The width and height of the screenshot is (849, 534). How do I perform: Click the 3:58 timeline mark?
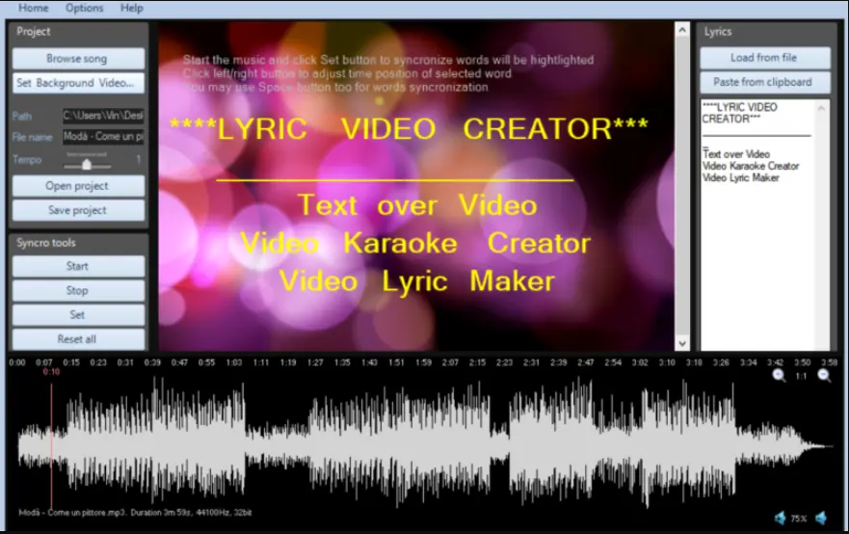(830, 362)
